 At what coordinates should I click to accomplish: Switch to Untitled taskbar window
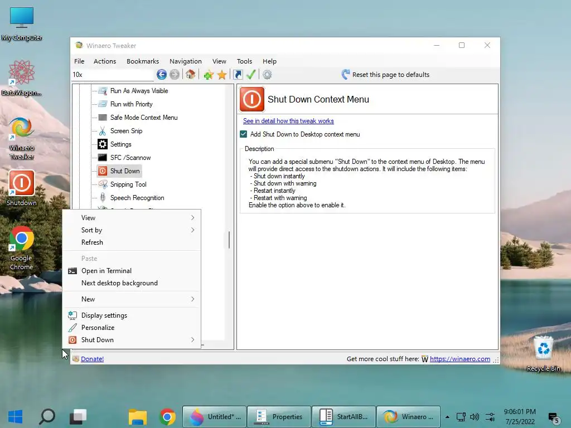tap(215, 417)
